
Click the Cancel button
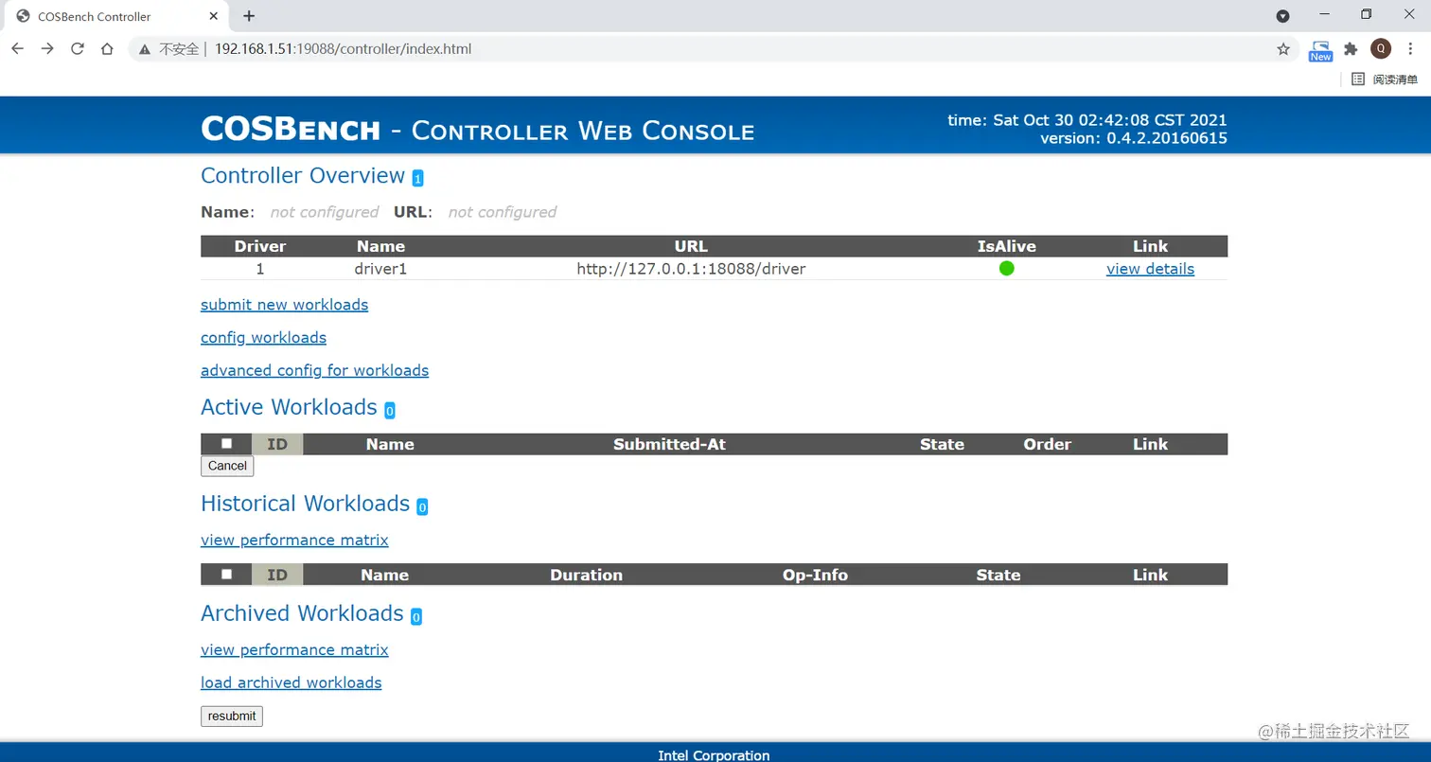pos(227,466)
